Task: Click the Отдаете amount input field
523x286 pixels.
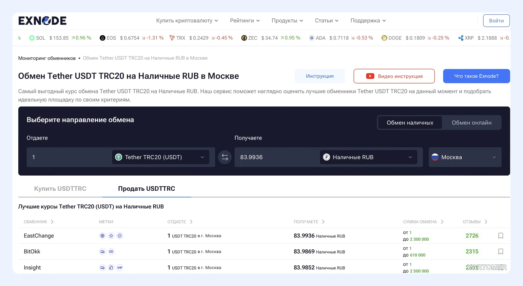Action: coord(69,157)
